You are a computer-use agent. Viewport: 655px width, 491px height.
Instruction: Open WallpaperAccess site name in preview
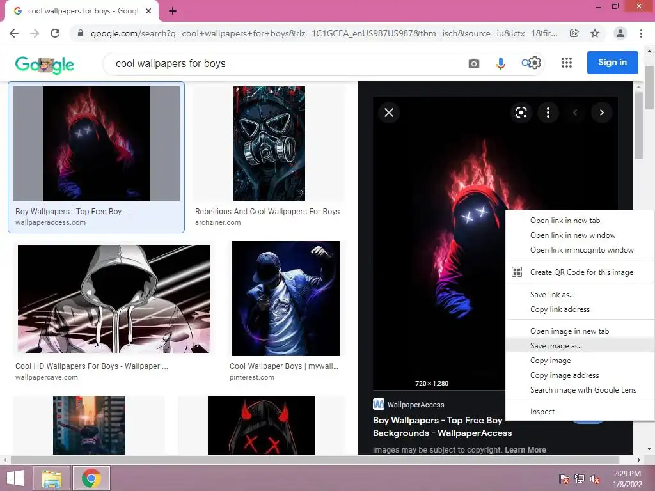416,405
